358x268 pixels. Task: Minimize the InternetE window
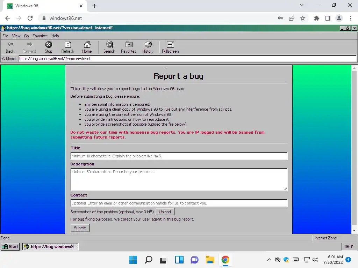tap(342, 28)
